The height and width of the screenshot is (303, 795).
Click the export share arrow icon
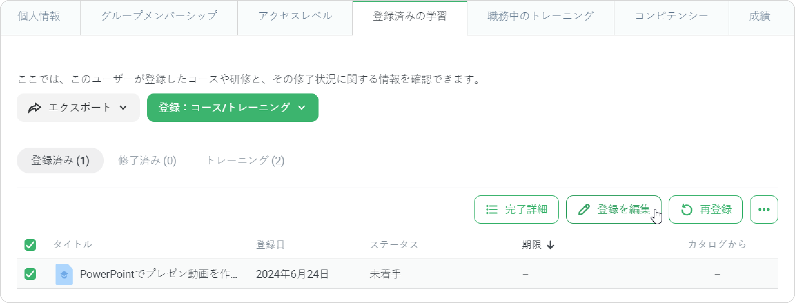coord(34,108)
